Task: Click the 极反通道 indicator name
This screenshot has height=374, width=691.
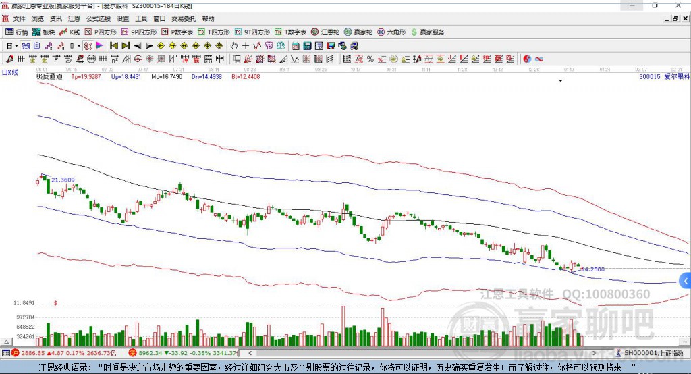Action: (x=49, y=76)
